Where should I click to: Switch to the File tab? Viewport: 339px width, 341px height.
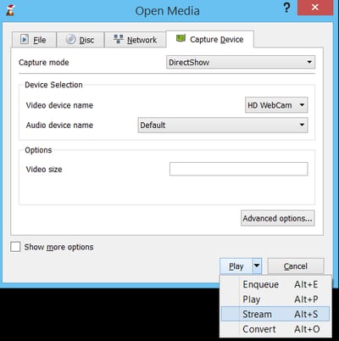[34, 40]
